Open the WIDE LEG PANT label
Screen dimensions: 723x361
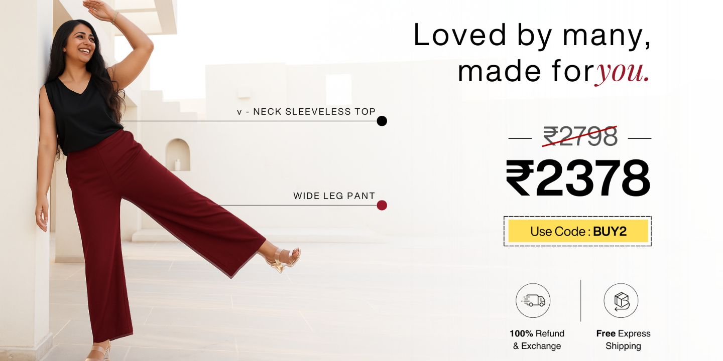tap(334, 196)
